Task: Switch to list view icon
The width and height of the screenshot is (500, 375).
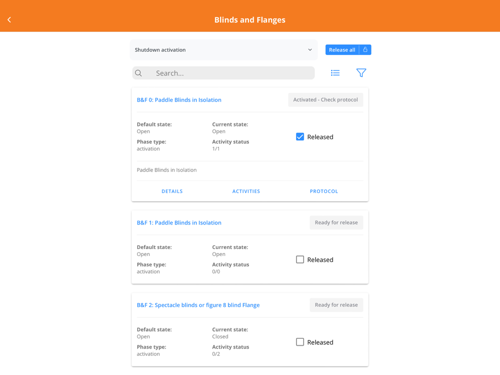Action: (x=335, y=73)
